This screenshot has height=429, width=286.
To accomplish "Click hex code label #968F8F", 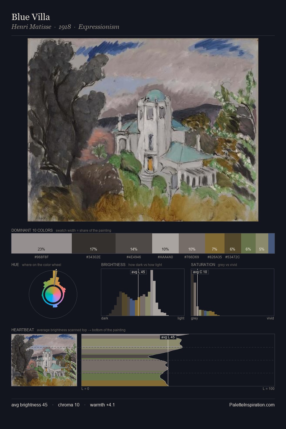I will [x=41, y=257].
